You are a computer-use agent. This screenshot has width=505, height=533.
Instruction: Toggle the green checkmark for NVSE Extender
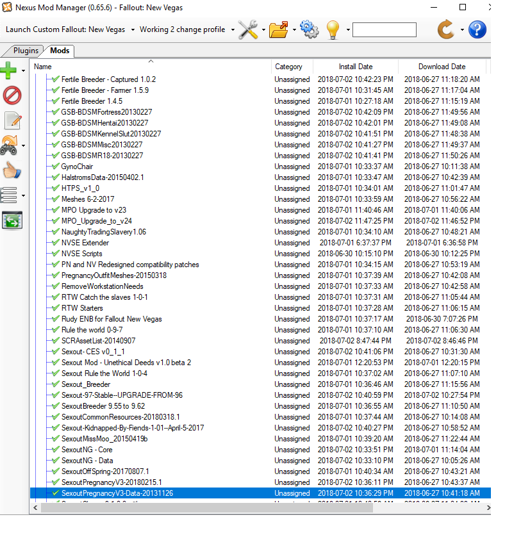(55, 243)
